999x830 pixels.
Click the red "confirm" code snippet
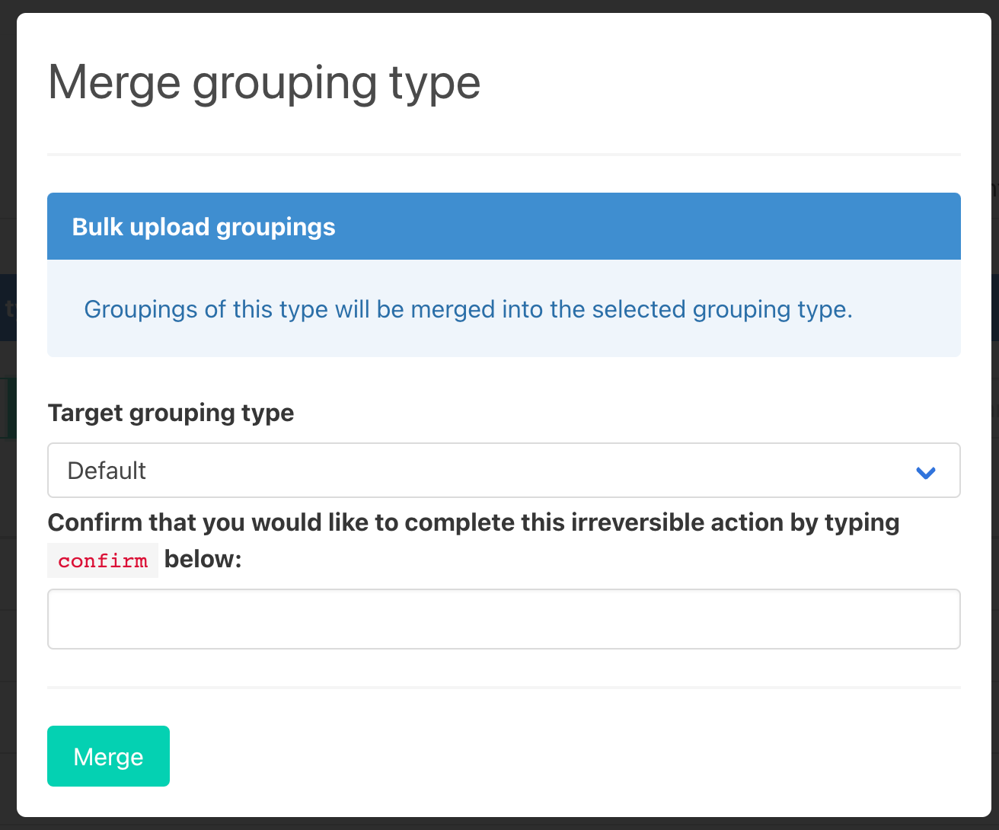[103, 561]
